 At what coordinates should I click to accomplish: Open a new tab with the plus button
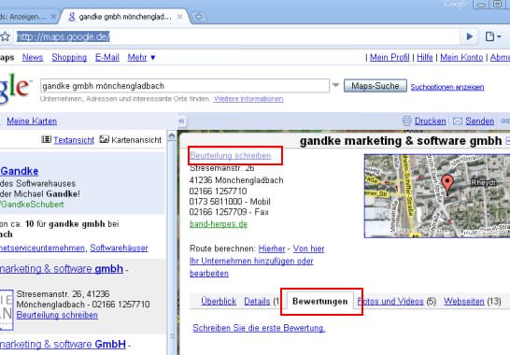[198, 16]
